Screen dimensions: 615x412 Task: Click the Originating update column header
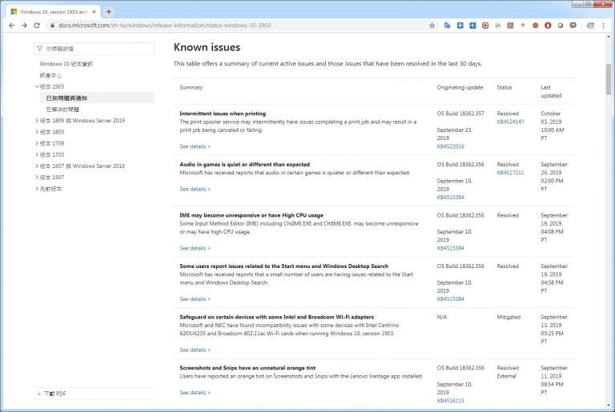460,87
